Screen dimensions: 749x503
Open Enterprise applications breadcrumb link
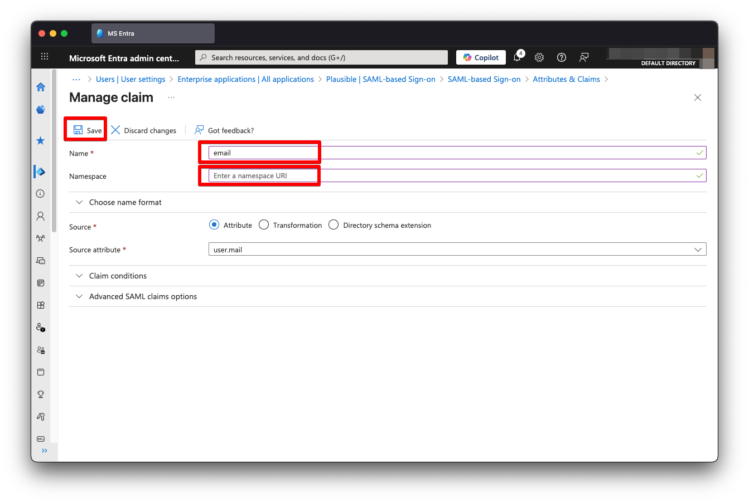click(245, 79)
